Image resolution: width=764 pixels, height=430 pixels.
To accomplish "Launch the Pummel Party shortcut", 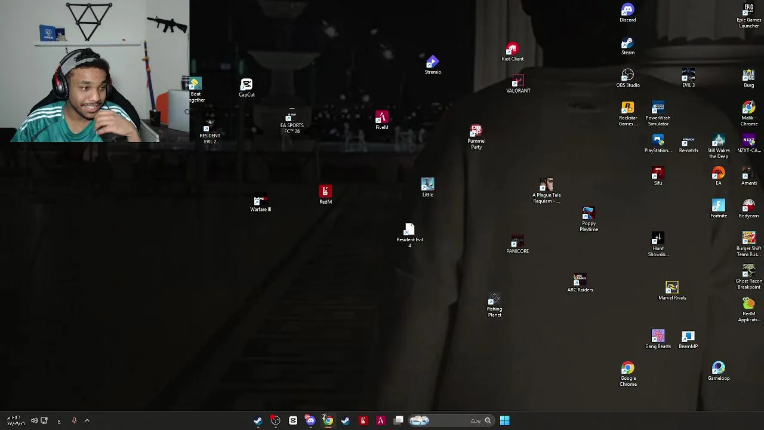I will (x=476, y=137).
